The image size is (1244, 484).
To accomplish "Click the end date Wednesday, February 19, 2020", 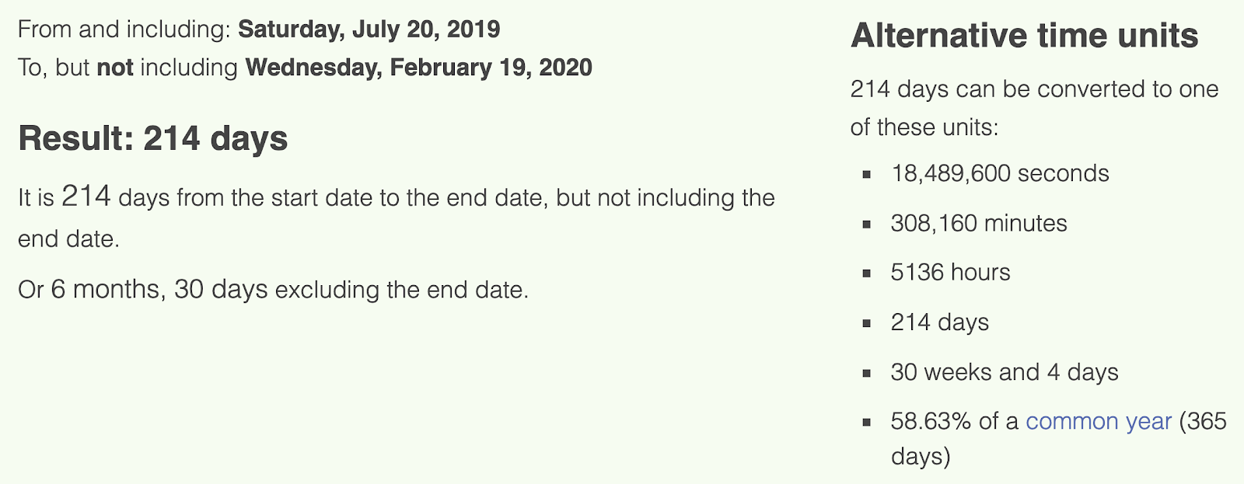I will [x=419, y=68].
